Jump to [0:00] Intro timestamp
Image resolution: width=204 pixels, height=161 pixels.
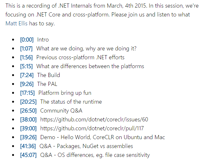[x=27, y=40]
